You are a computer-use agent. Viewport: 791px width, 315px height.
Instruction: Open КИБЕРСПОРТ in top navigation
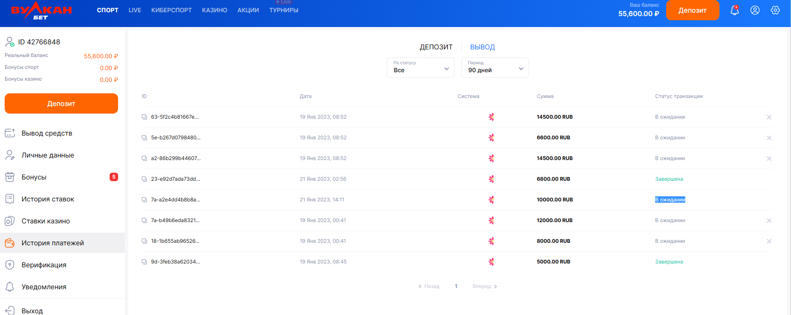pos(171,10)
